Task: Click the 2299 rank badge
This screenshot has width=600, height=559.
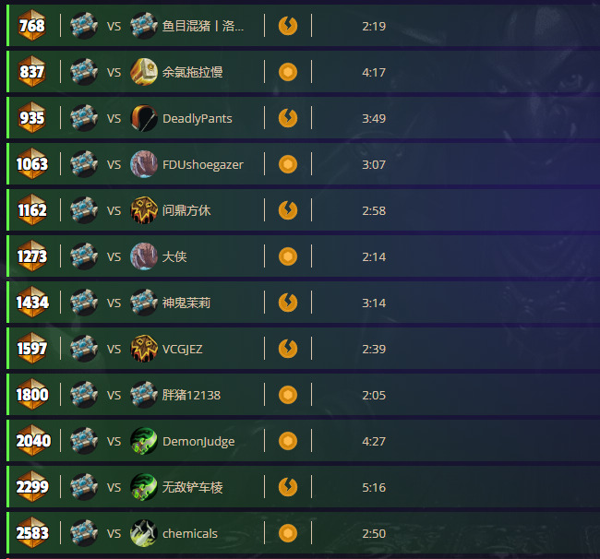Action: point(32,487)
